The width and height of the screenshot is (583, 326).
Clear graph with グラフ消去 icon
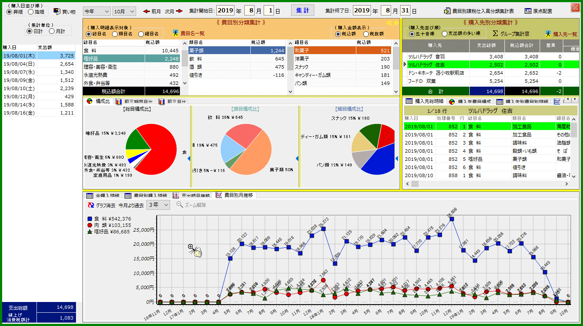[91, 205]
